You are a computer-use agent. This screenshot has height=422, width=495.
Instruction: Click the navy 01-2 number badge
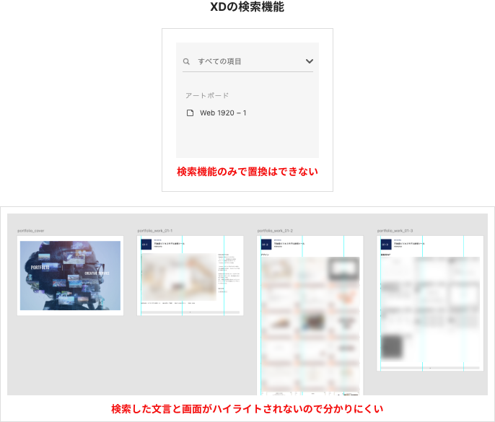pyautogui.click(x=266, y=245)
